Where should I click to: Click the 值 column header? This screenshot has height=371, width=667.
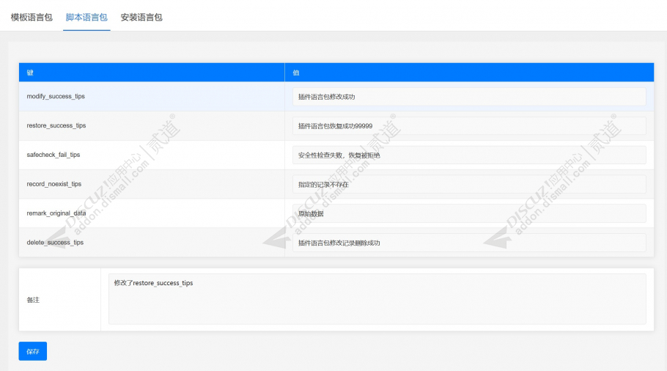coord(469,73)
